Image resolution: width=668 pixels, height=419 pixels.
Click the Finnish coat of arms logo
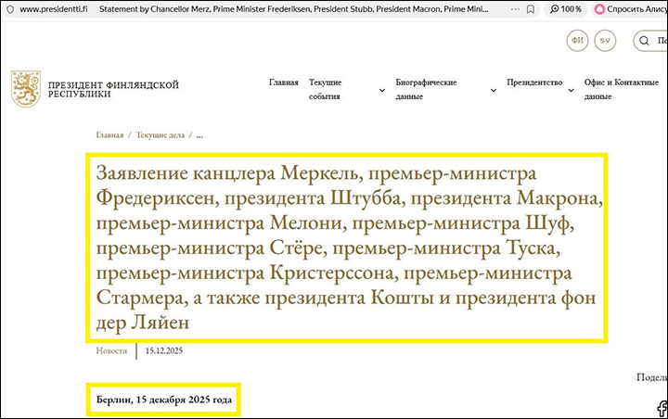[25, 89]
